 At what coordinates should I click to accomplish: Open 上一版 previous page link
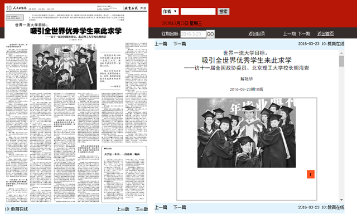[123, 209]
